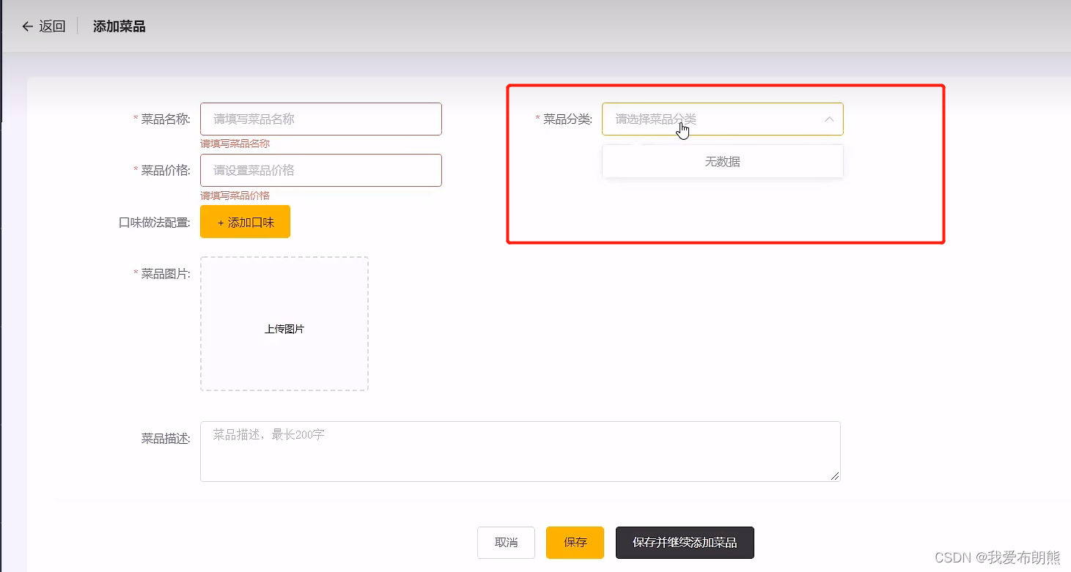Click the 菜品描述 textarea resize handle
The width and height of the screenshot is (1071, 572).
point(835,476)
